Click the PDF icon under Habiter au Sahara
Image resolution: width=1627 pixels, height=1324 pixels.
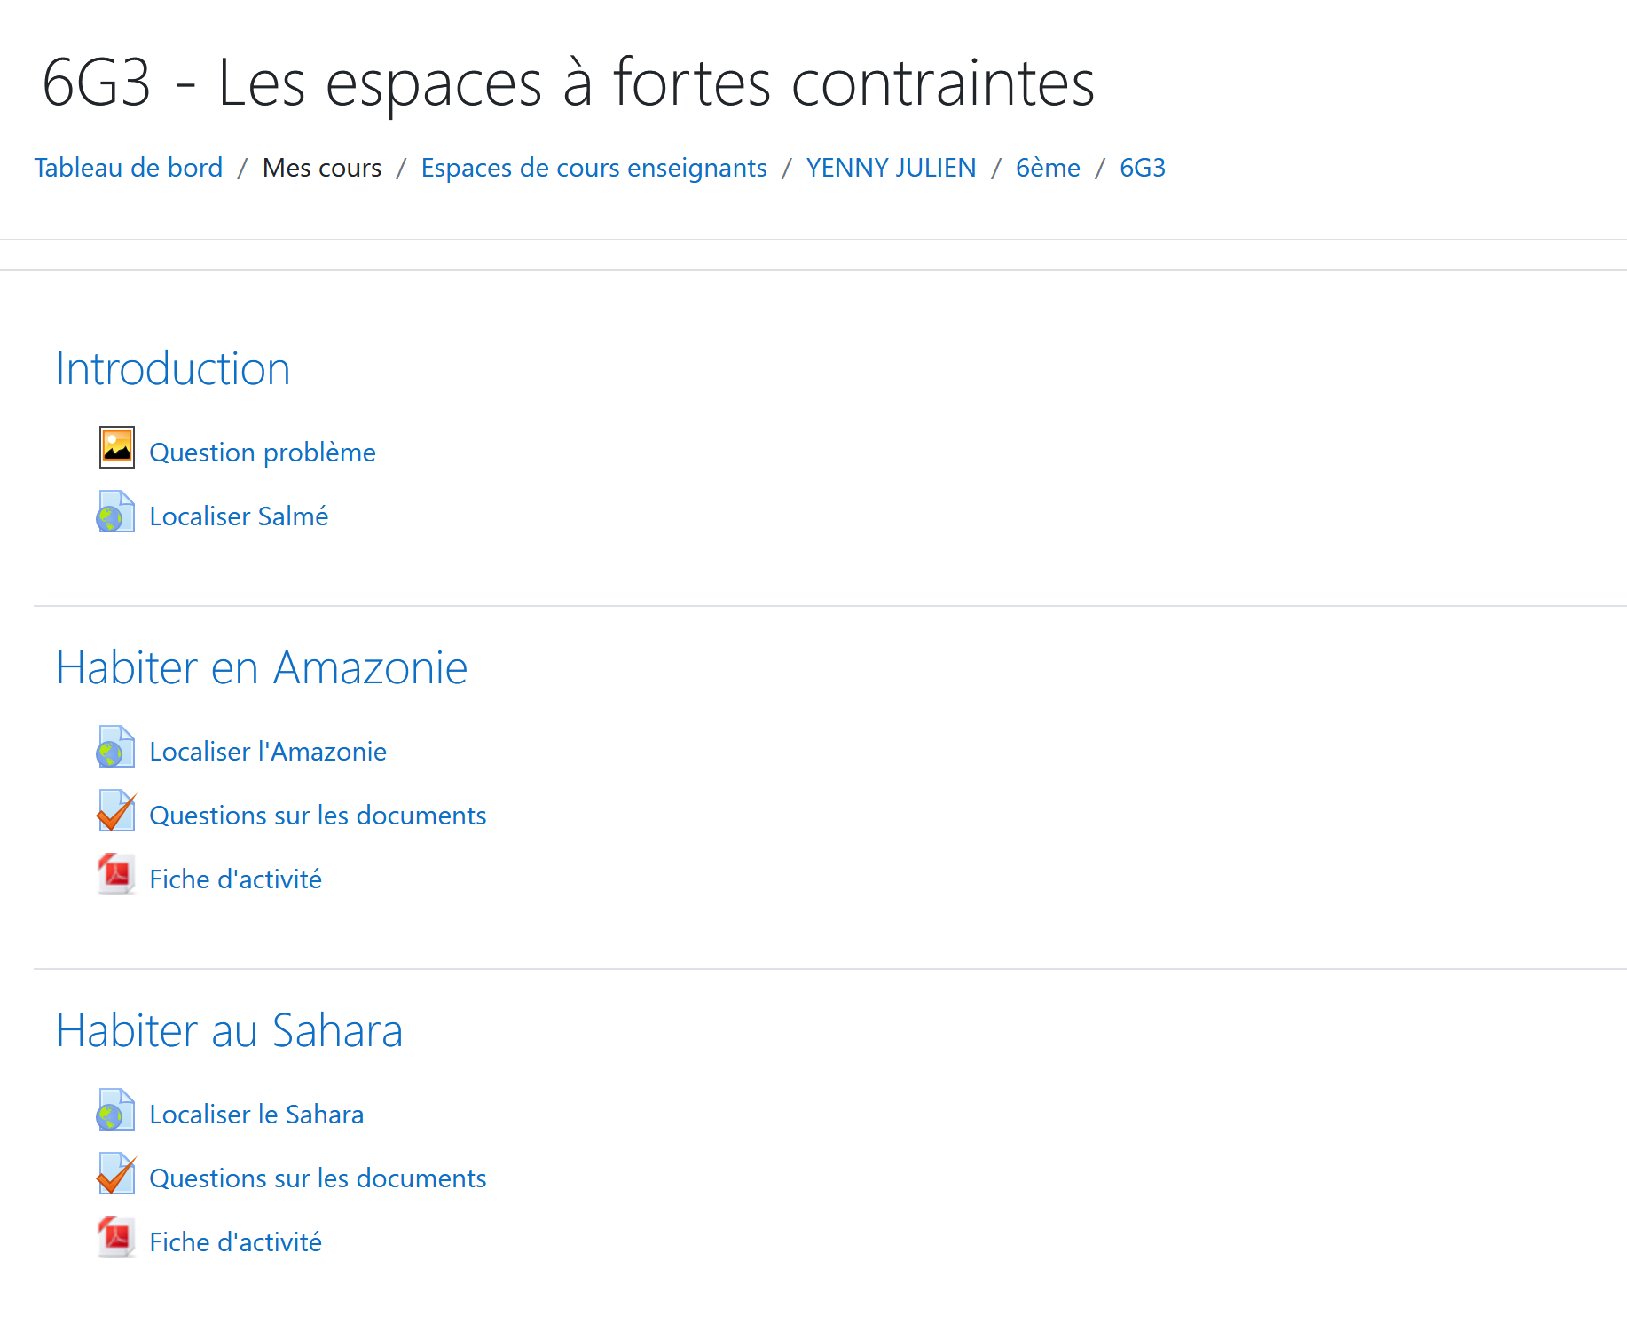tap(116, 1238)
